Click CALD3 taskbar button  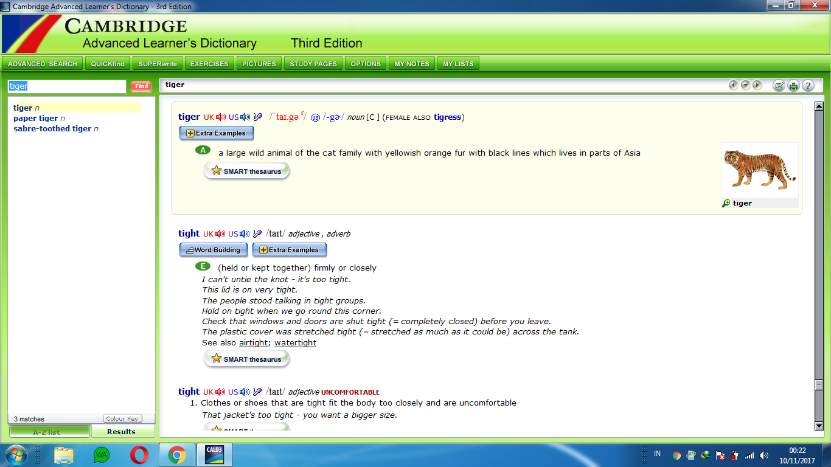(x=215, y=455)
